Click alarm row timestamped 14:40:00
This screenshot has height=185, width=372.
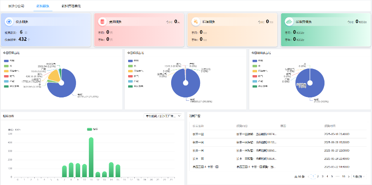tap(279, 167)
